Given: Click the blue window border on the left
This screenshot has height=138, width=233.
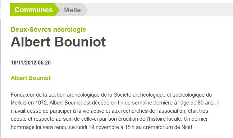Looking at the screenshot, I should click(1, 75).
